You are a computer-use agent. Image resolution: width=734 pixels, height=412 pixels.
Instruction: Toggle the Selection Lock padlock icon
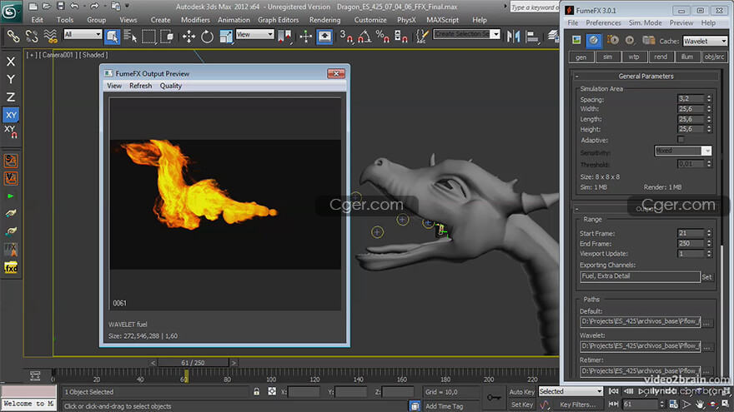pos(257,391)
